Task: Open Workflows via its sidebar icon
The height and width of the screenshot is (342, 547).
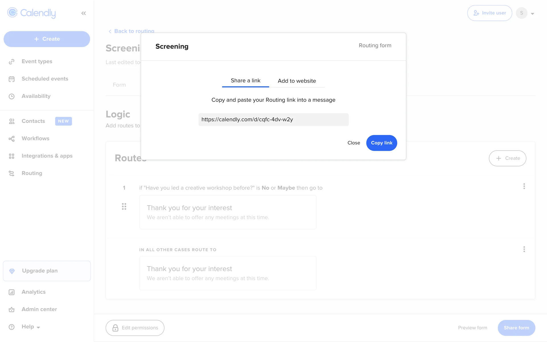Action: coord(11,139)
